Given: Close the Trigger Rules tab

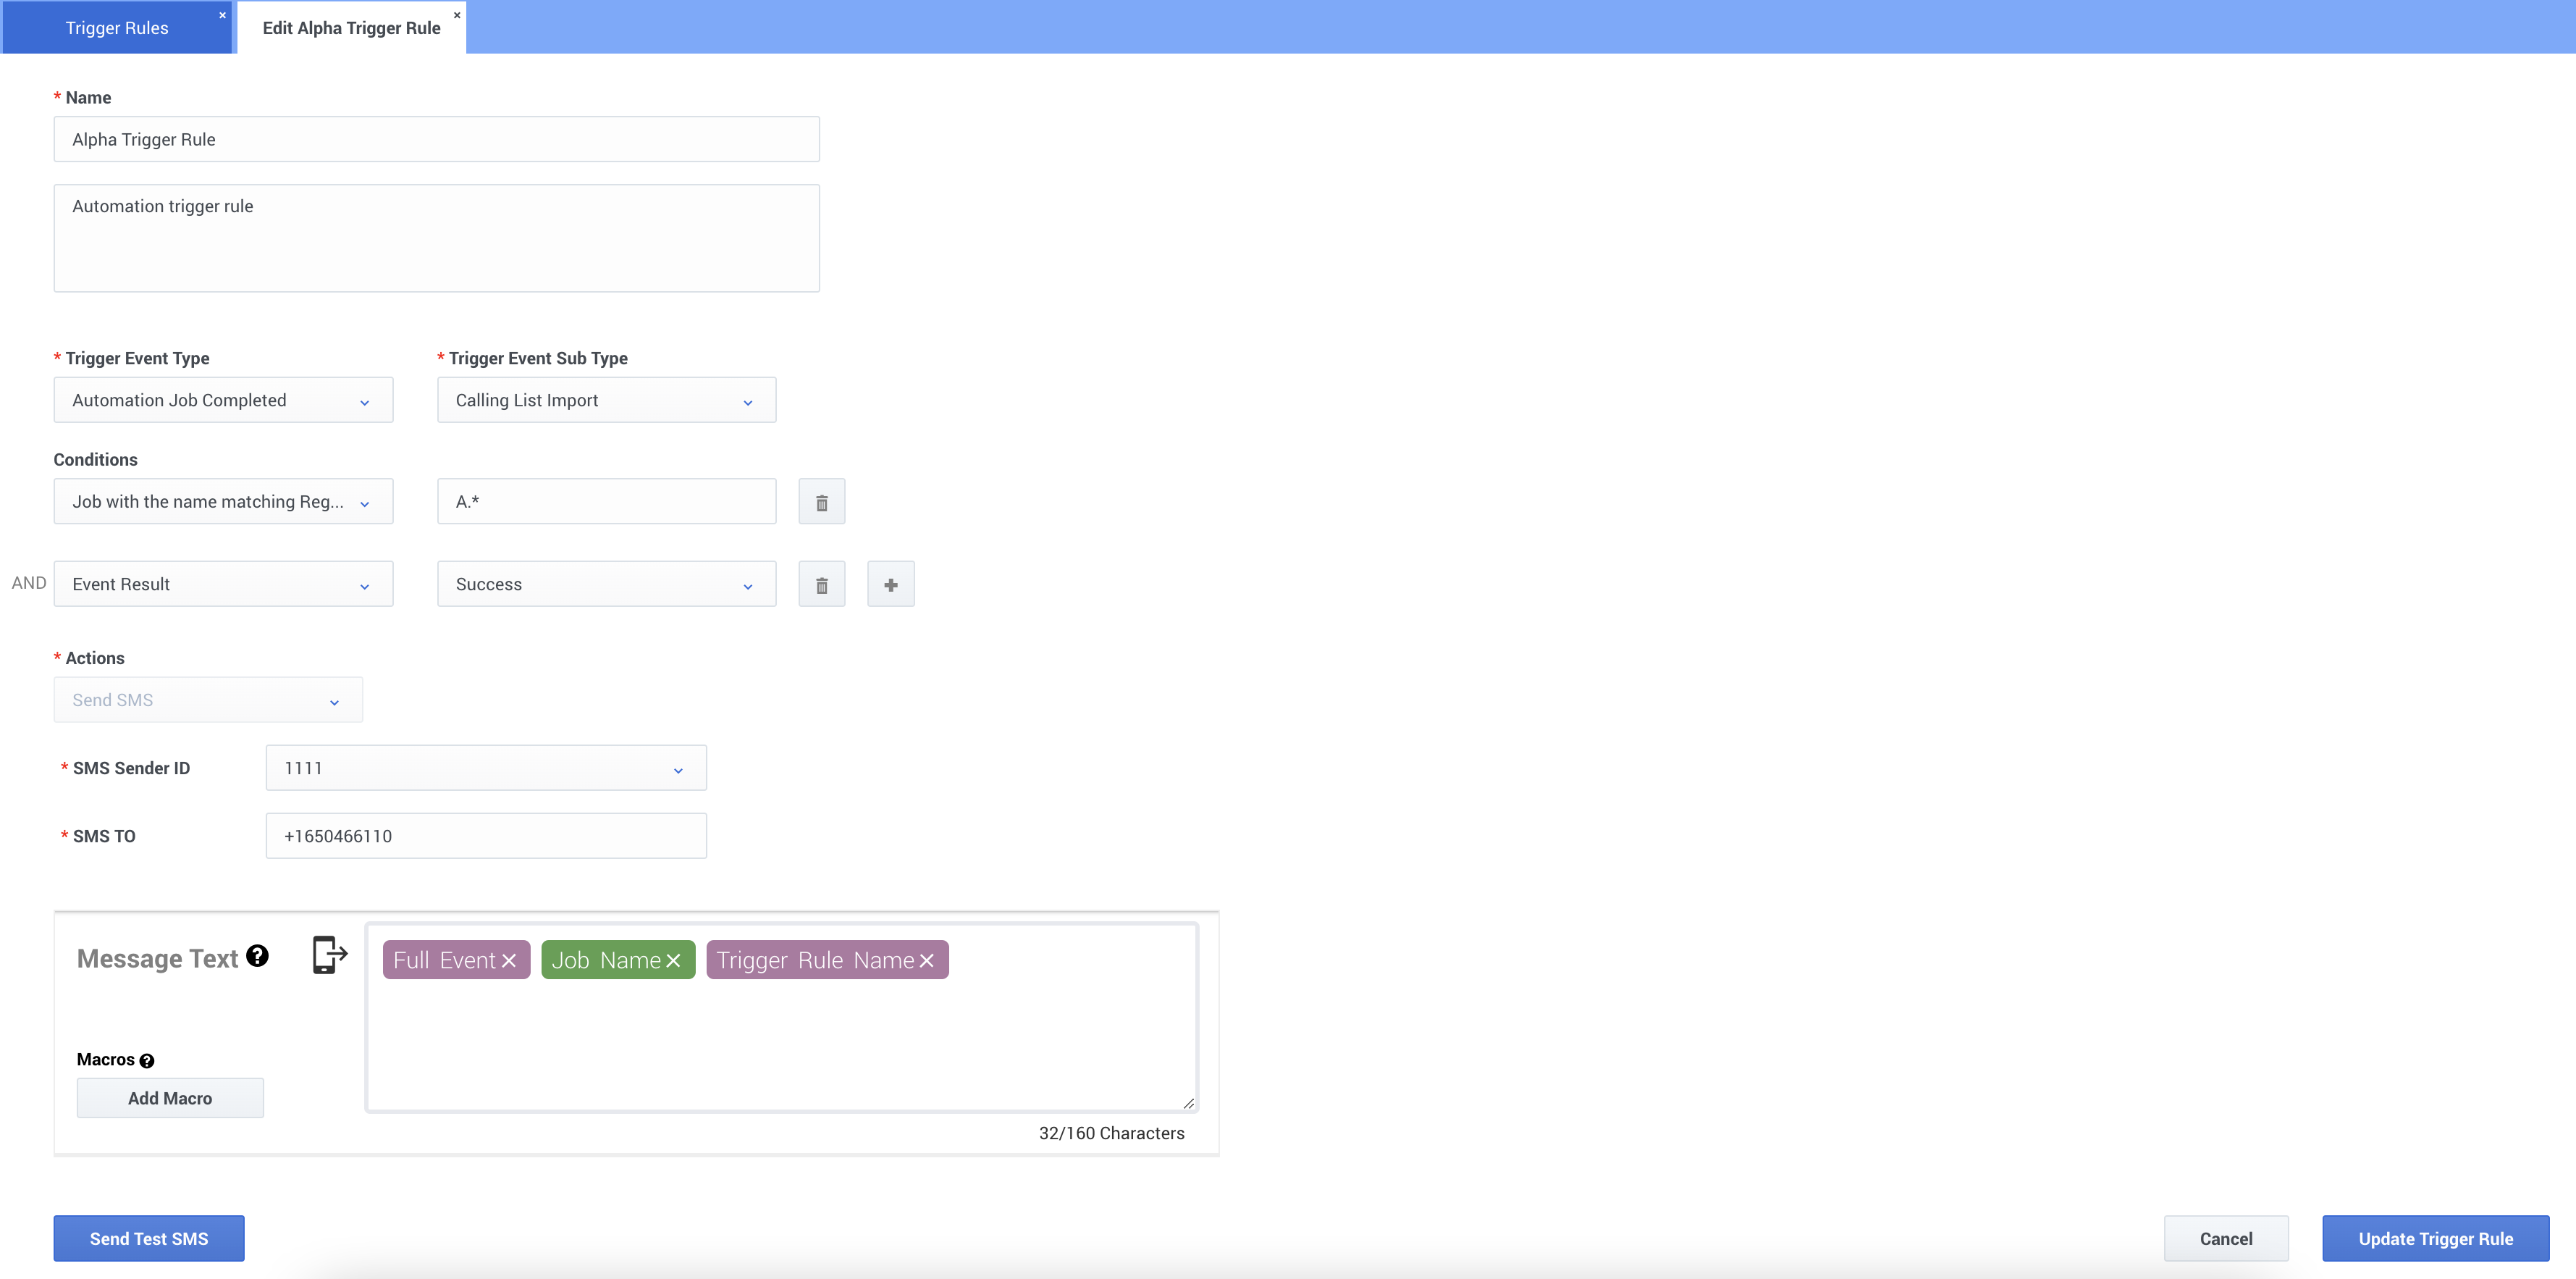Looking at the screenshot, I should tap(222, 15).
